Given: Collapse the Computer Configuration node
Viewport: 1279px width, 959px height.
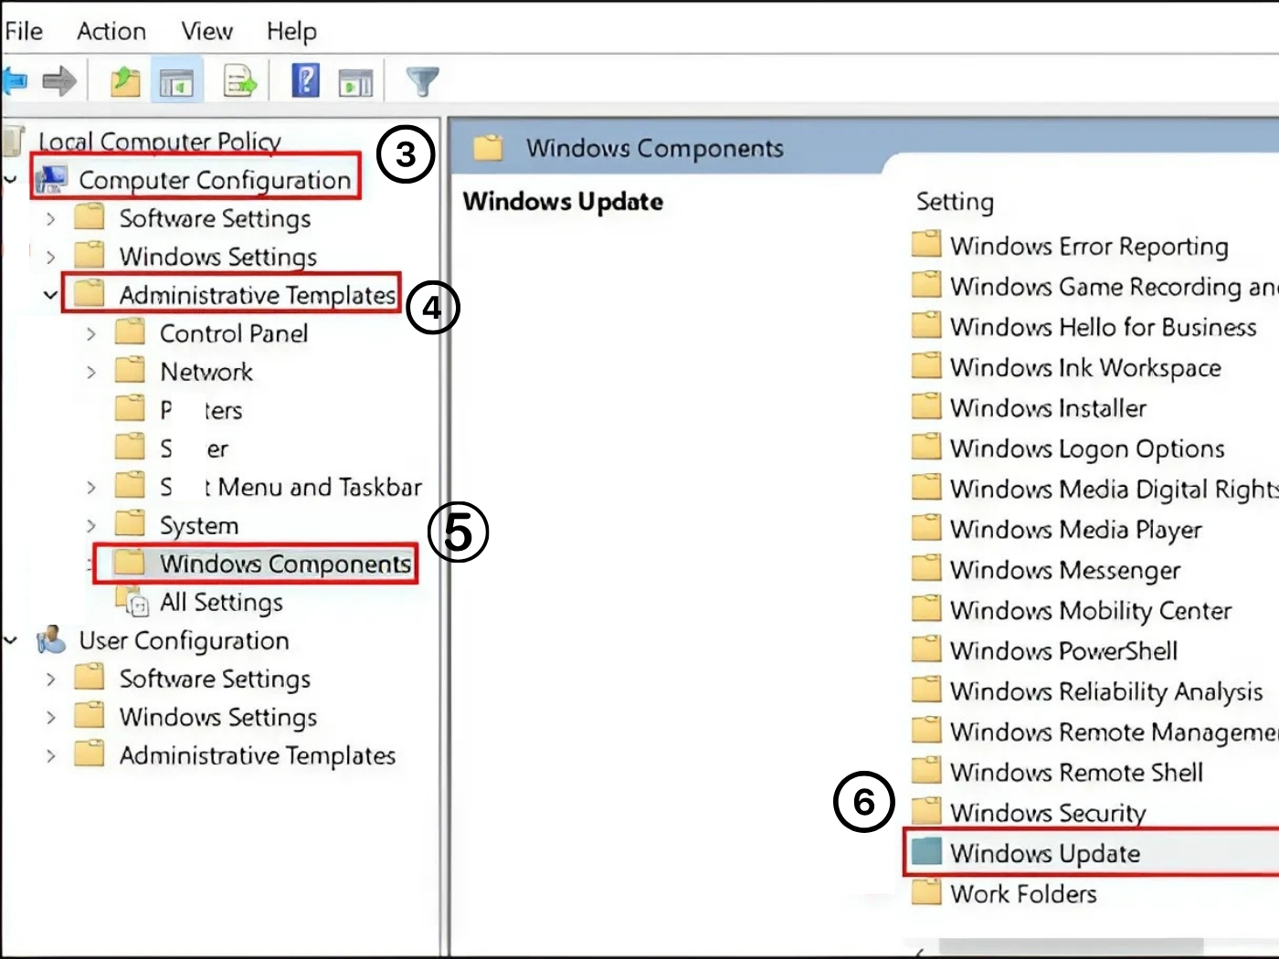Looking at the screenshot, I should (x=10, y=179).
